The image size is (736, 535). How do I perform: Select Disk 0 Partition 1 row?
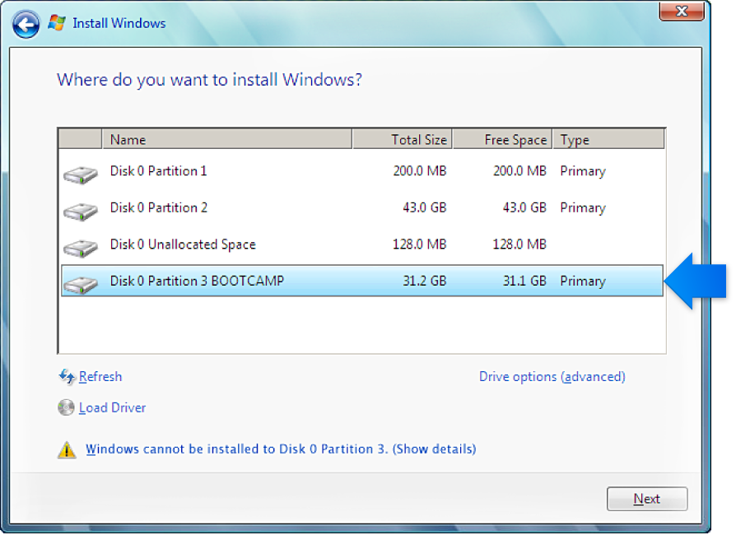(362, 171)
